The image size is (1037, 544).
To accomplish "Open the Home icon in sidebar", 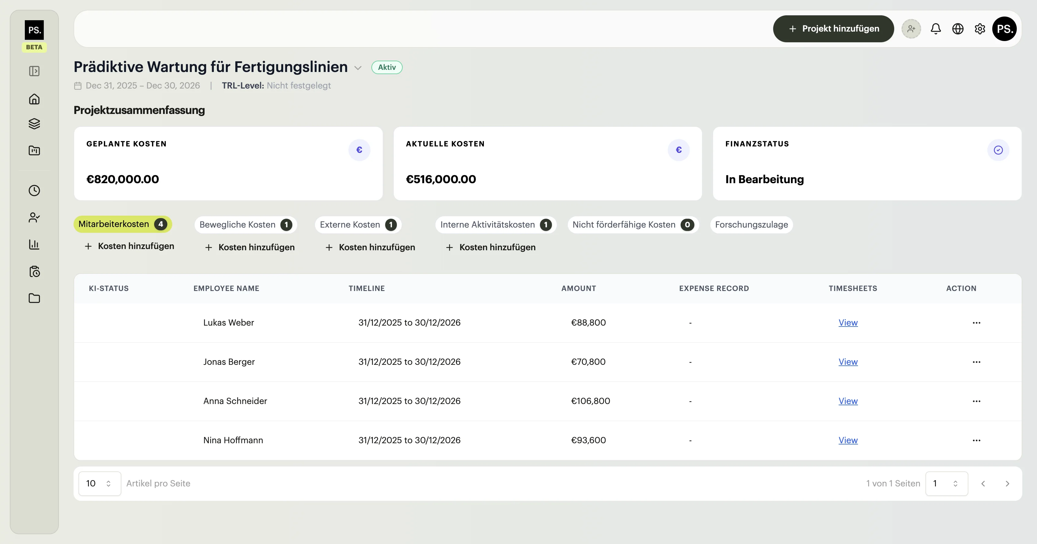I will [x=34, y=99].
